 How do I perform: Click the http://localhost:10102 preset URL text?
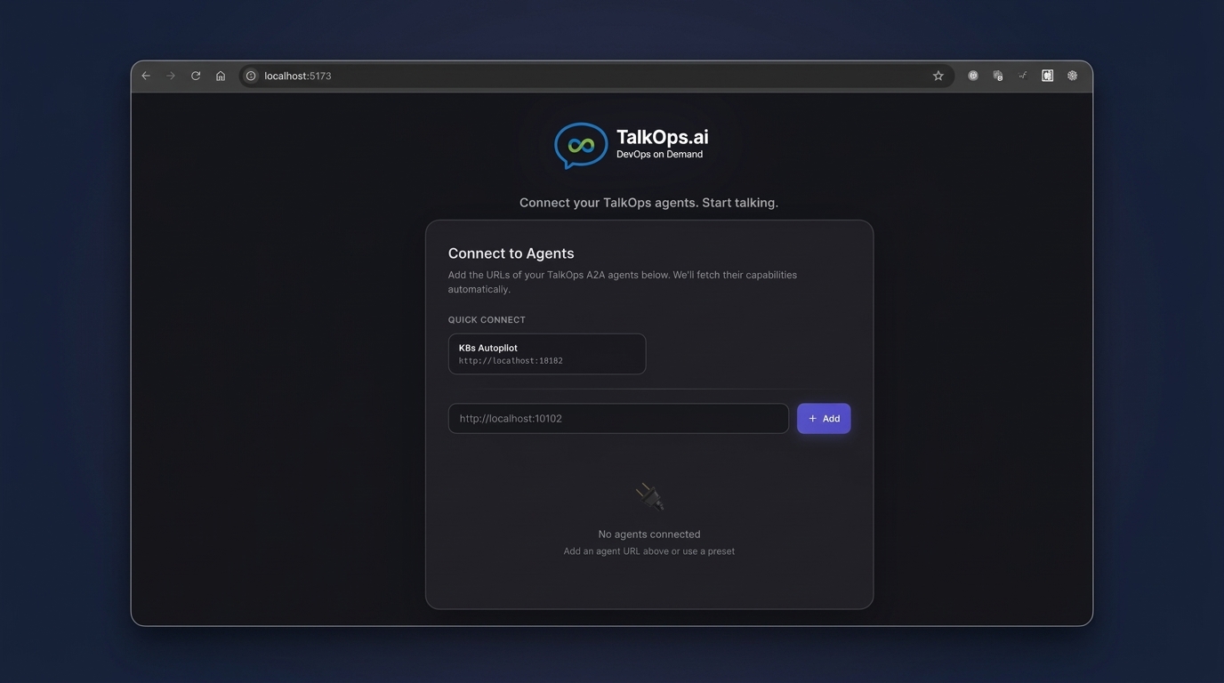[511, 361]
